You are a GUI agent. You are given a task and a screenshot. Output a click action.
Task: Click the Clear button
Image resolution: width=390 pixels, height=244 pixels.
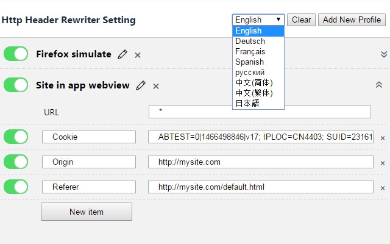[301, 20]
